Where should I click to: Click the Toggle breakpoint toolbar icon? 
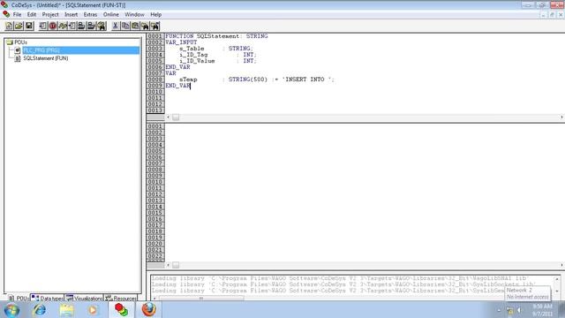[72, 26]
